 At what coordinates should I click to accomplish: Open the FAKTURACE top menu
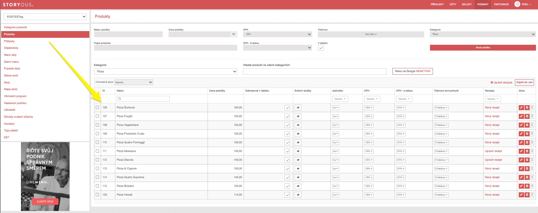[501, 4]
